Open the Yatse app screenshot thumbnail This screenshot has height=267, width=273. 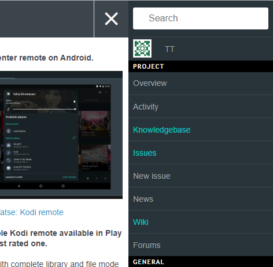(x=61, y=135)
